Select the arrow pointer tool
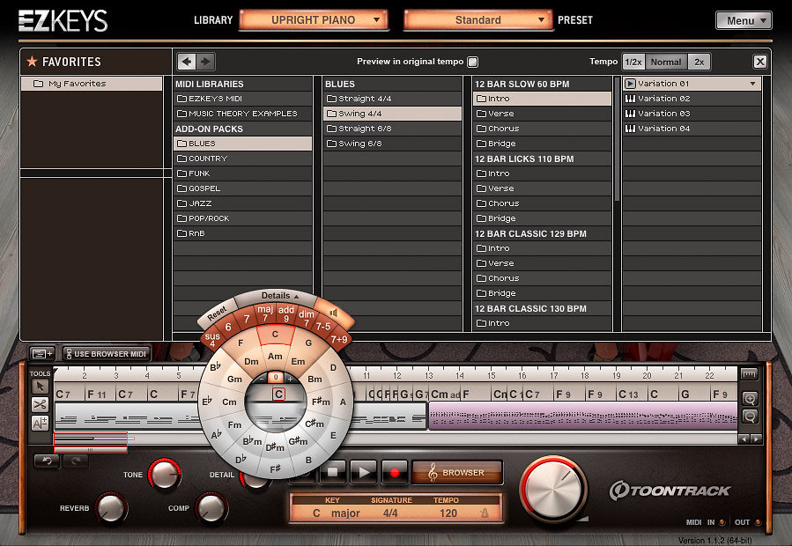This screenshot has height=546, width=792. pyautogui.click(x=40, y=387)
